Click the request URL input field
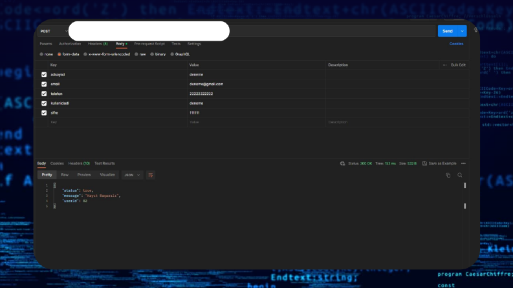The width and height of the screenshot is (513, 288). pos(252,32)
